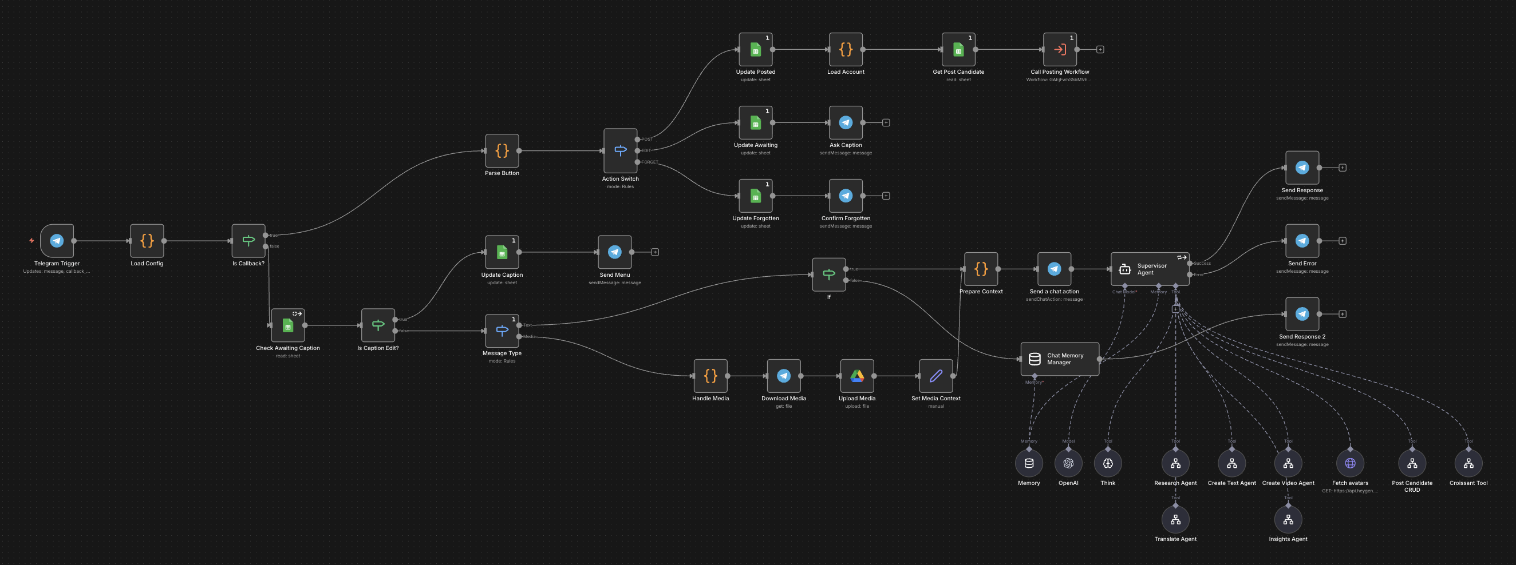1516x565 pixels.
Task: Add a node after Ask Caption
Action: pyautogui.click(x=886, y=122)
